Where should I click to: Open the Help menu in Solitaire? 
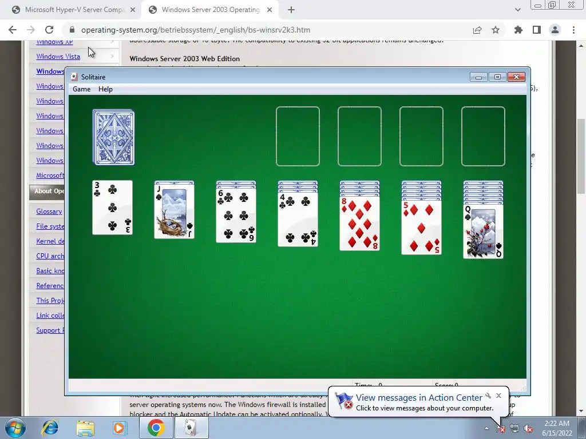tap(105, 89)
